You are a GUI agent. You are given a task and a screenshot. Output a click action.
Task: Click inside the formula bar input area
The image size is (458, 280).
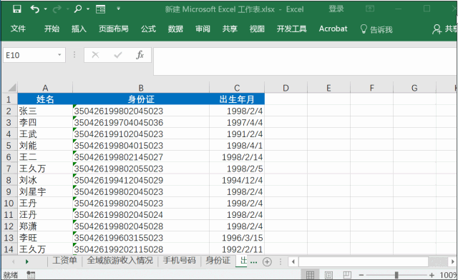pyautogui.click(x=306, y=61)
